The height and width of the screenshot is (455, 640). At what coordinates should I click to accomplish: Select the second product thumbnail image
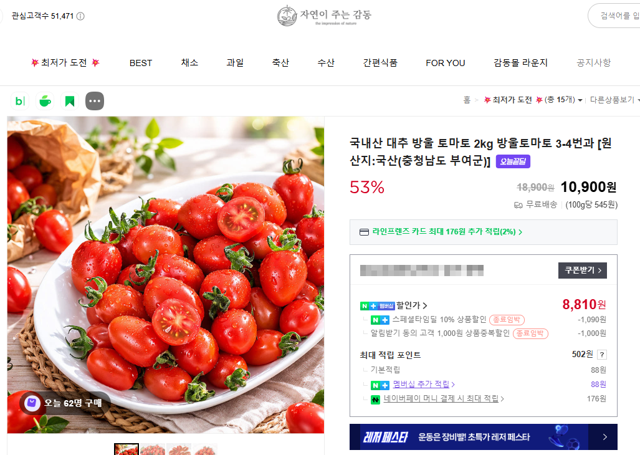pyautogui.click(x=153, y=449)
